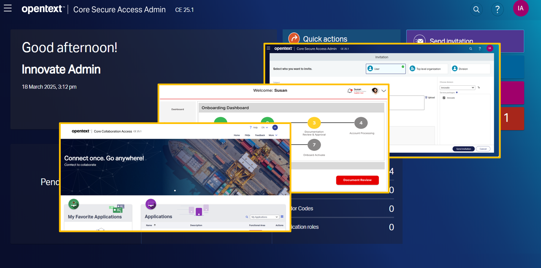Screen dimensions: 541x268
Task: Click the banner carousel dot indicator
Action: (x=175, y=190)
